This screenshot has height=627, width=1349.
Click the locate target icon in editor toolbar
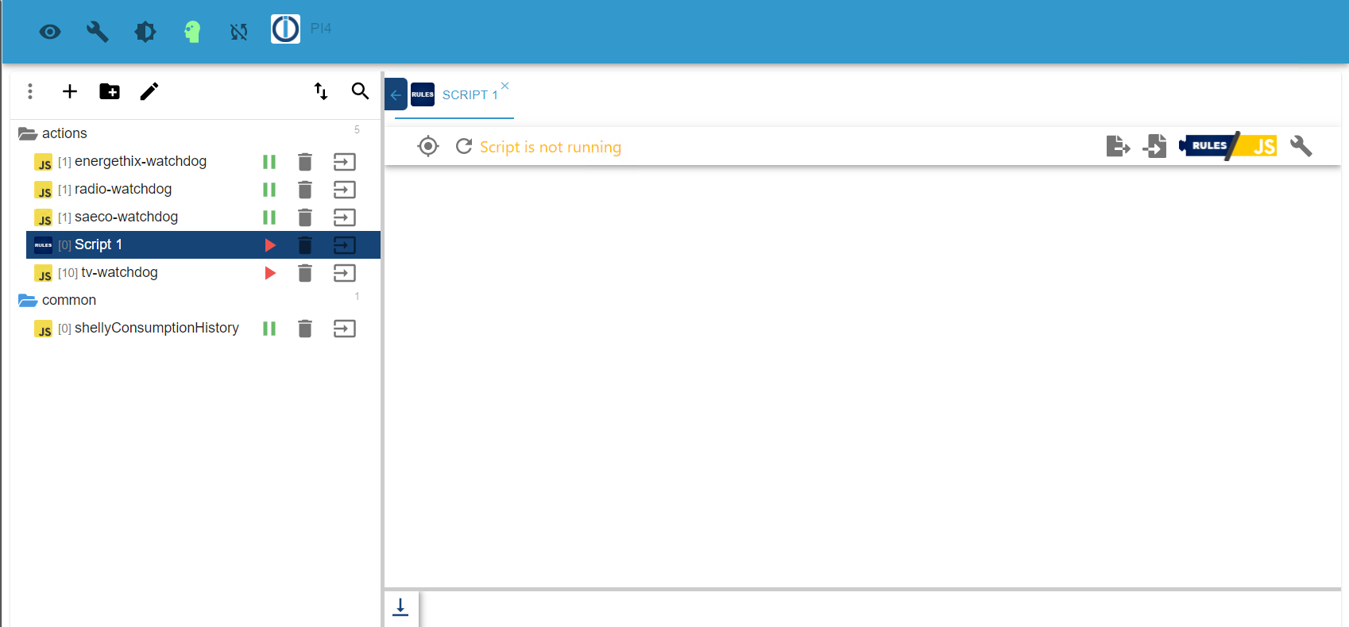click(428, 146)
